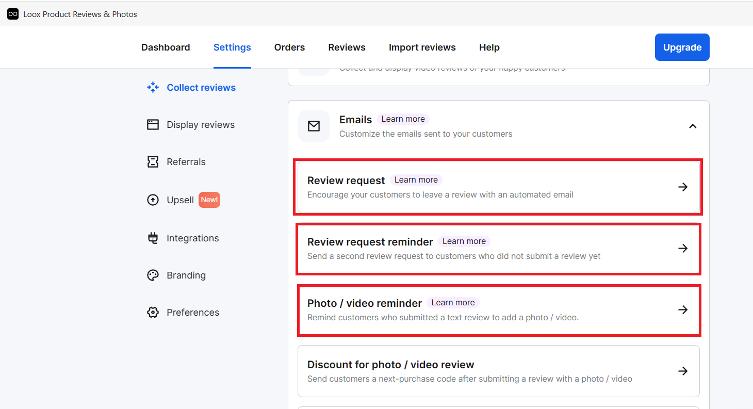Click the Display reviews window icon
The image size is (753, 409).
point(153,124)
